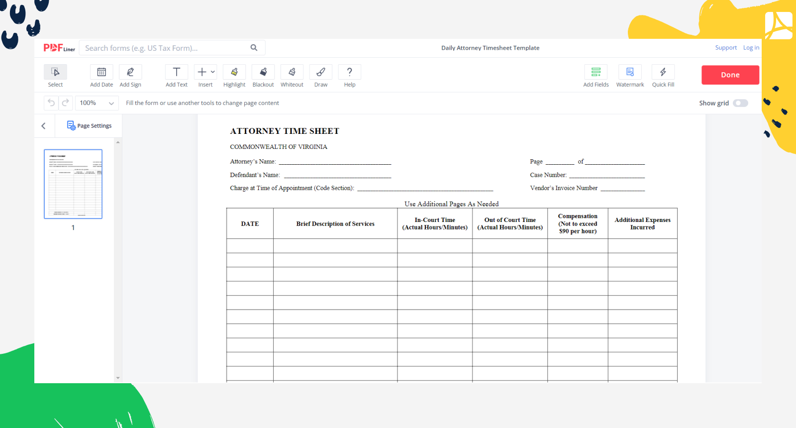796x428 pixels.
Task: Follow the Support link
Action: click(x=726, y=48)
